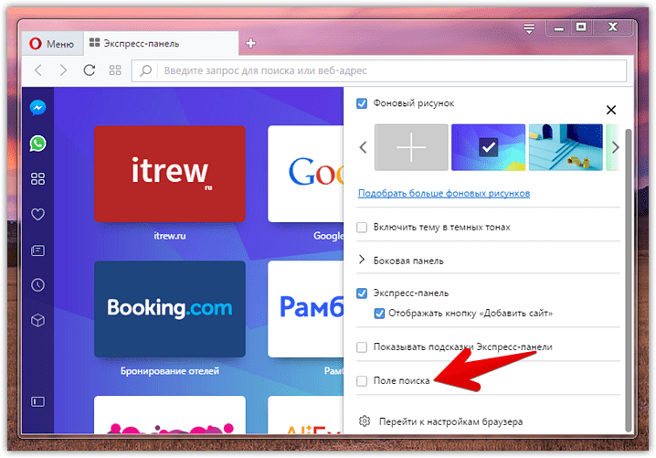This screenshot has height=458, width=656.
Task: Check the Поле поиска checkbox
Action: coord(362,380)
